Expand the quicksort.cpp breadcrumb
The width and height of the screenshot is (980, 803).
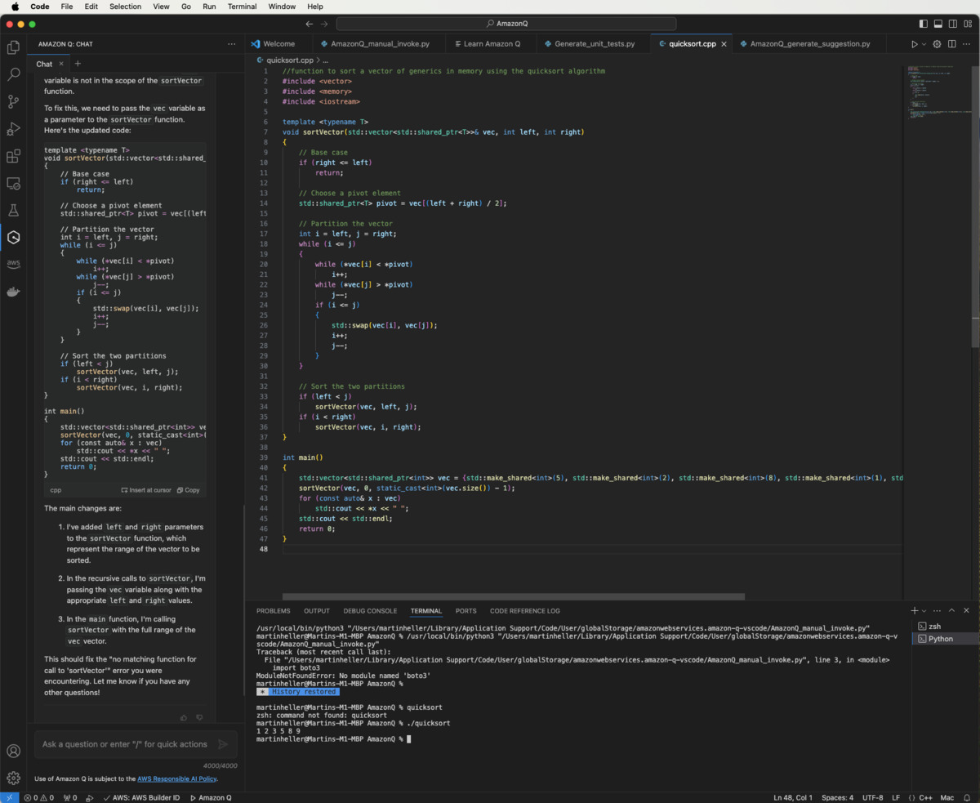pyautogui.click(x=290, y=59)
